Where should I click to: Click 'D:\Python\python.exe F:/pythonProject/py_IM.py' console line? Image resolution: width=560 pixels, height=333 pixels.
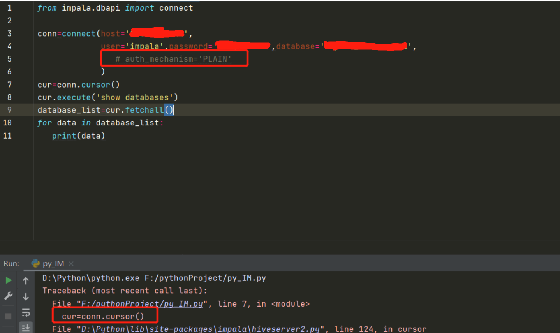point(154,278)
